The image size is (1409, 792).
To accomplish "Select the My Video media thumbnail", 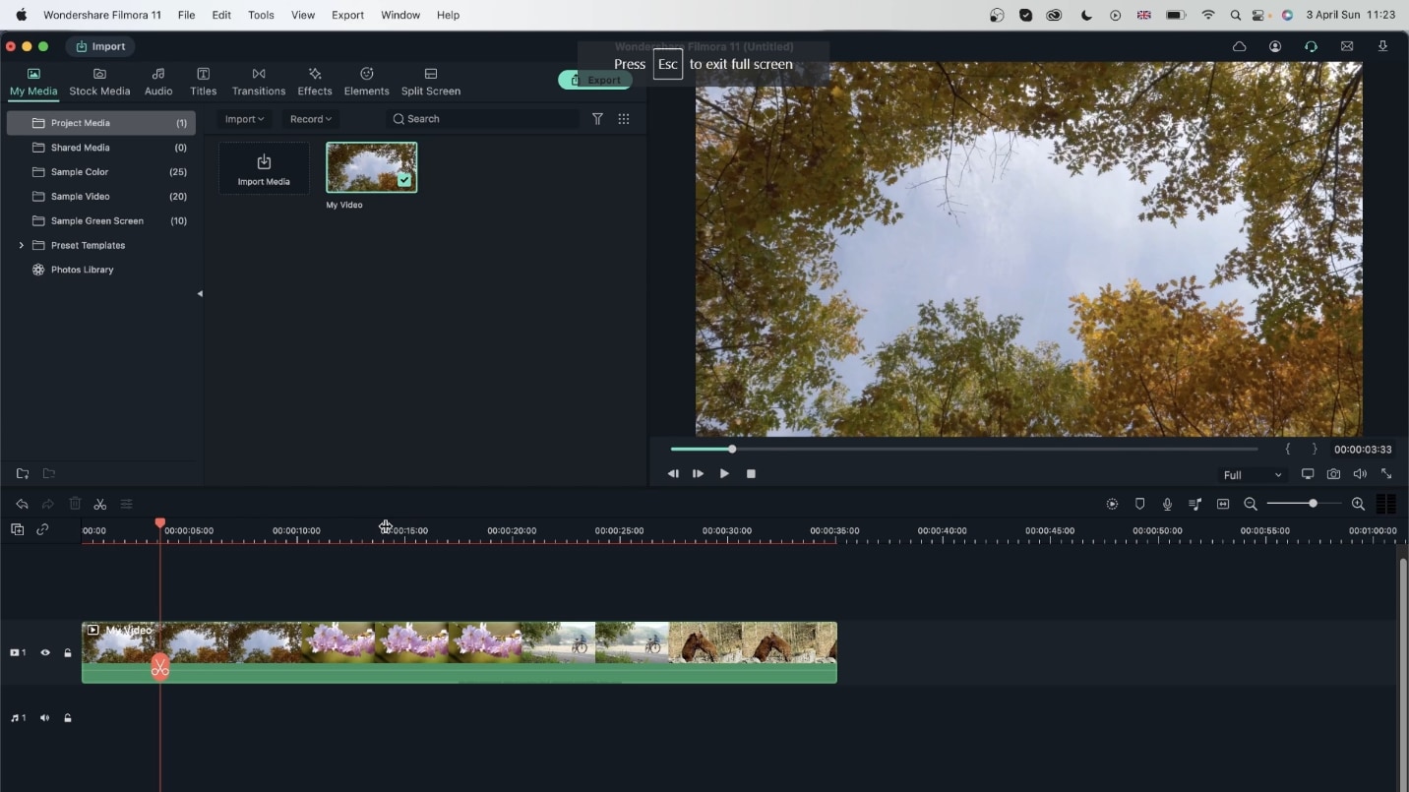I will click(372, 167).
